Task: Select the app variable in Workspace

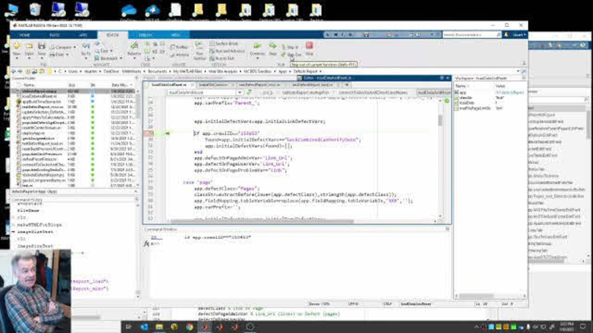Action: pos(463,92)
